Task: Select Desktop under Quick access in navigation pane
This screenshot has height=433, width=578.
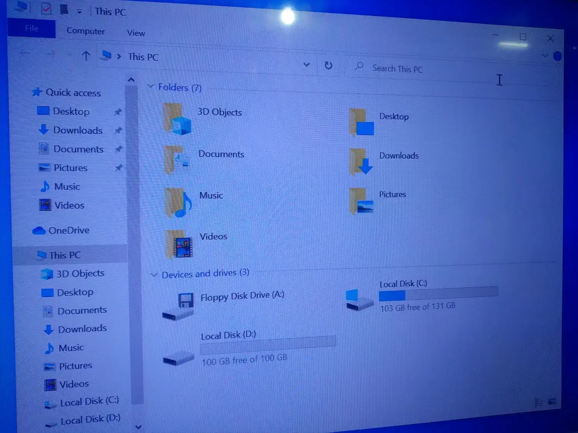Action: (x=71, y=111)
